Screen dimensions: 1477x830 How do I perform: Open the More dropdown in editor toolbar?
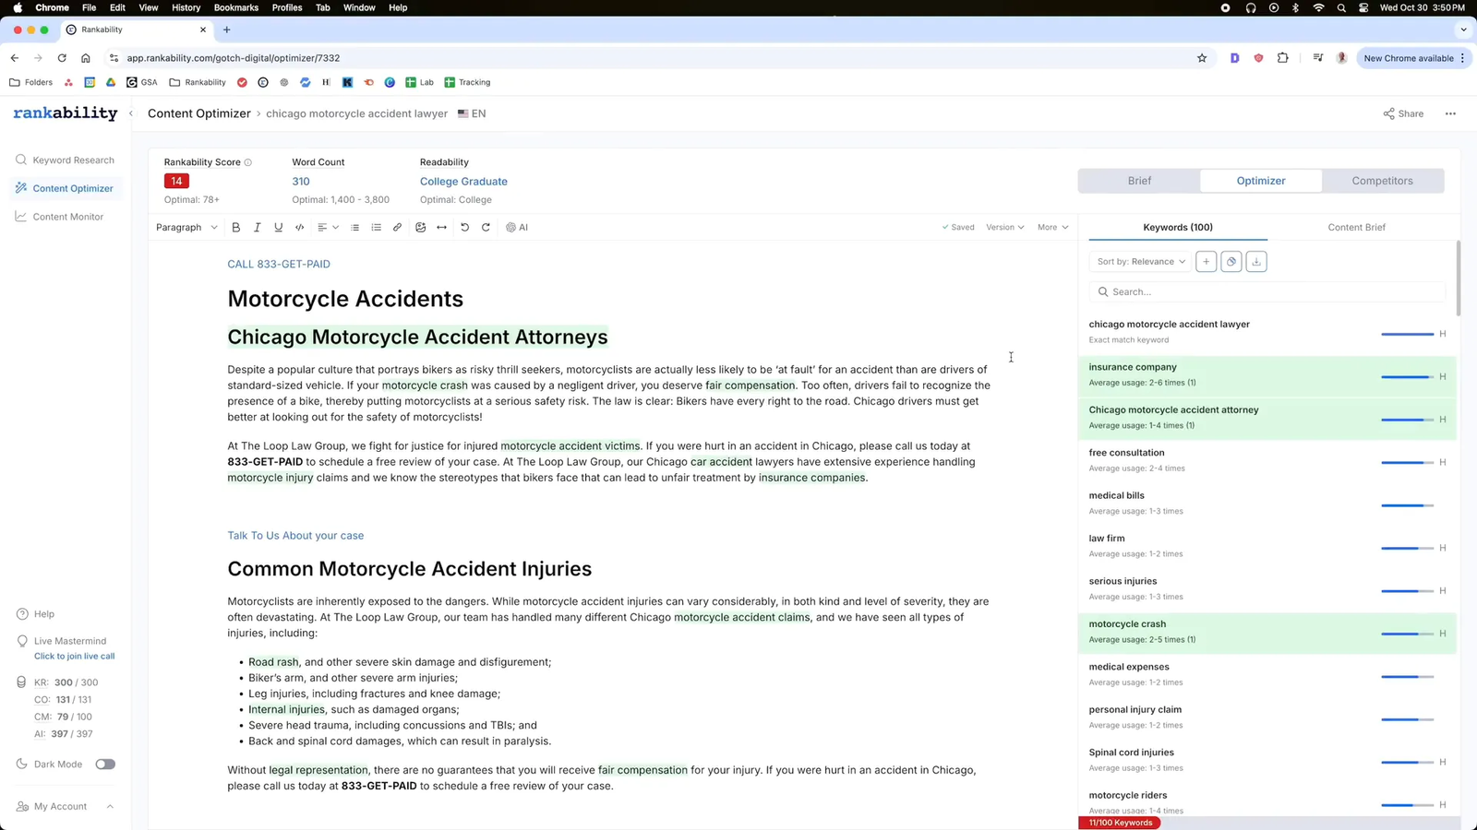click(1052, 227)
